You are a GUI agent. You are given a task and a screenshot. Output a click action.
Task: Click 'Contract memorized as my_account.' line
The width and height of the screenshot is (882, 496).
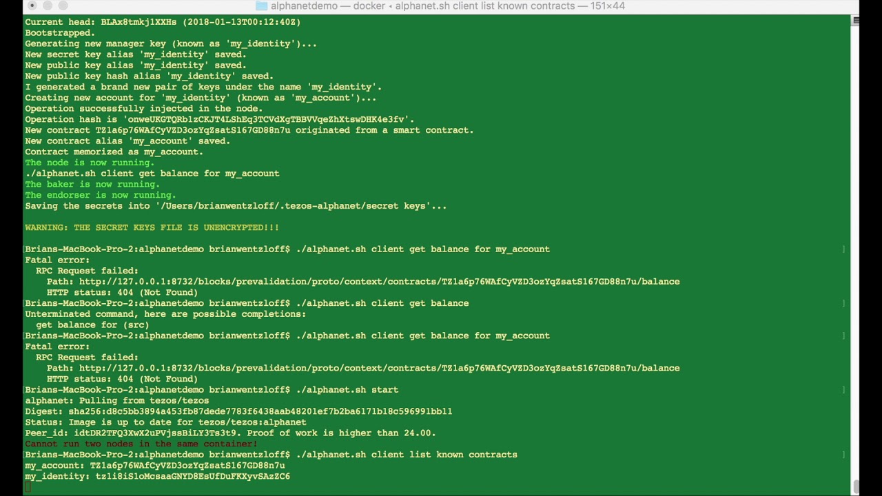(114, 152)
